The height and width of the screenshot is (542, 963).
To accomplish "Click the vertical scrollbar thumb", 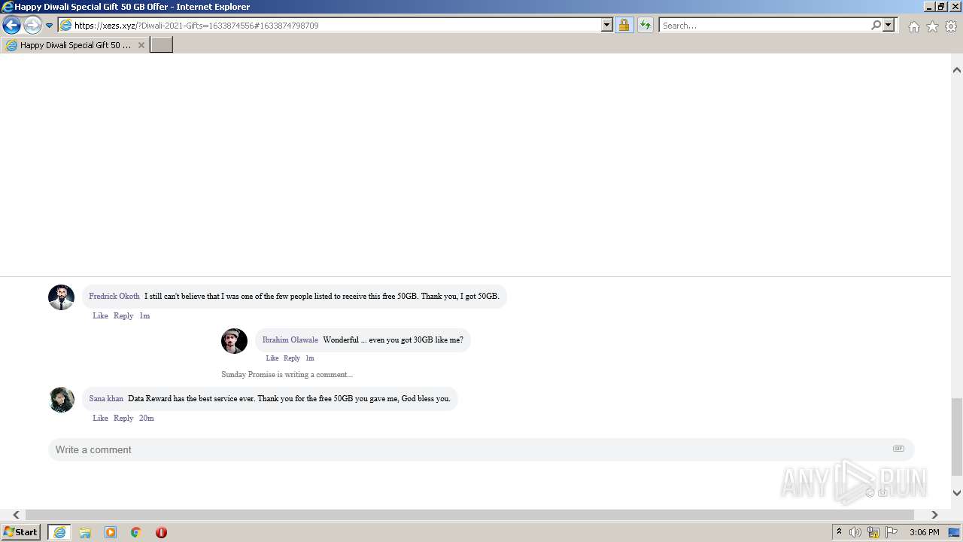I will pyautogui.click(x=957, y=437).
